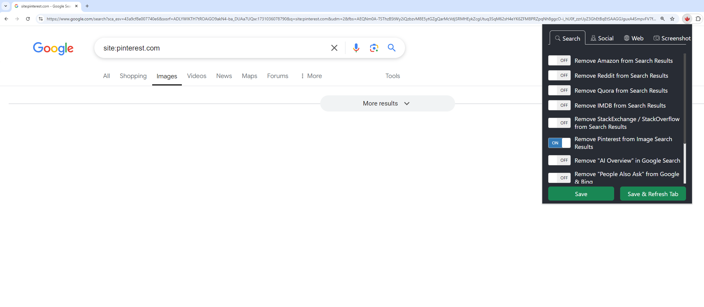Screen dimensions: 704x307
Task: Click the browser address bar URL
Action: pyautogui.click(x=351, y=19)
